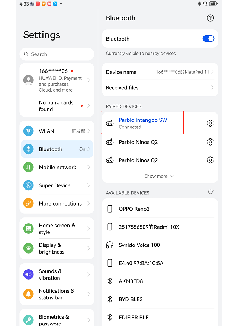
Task: Tap the OPPO Reno2 phone icon
Action: [x=110, y=209]
